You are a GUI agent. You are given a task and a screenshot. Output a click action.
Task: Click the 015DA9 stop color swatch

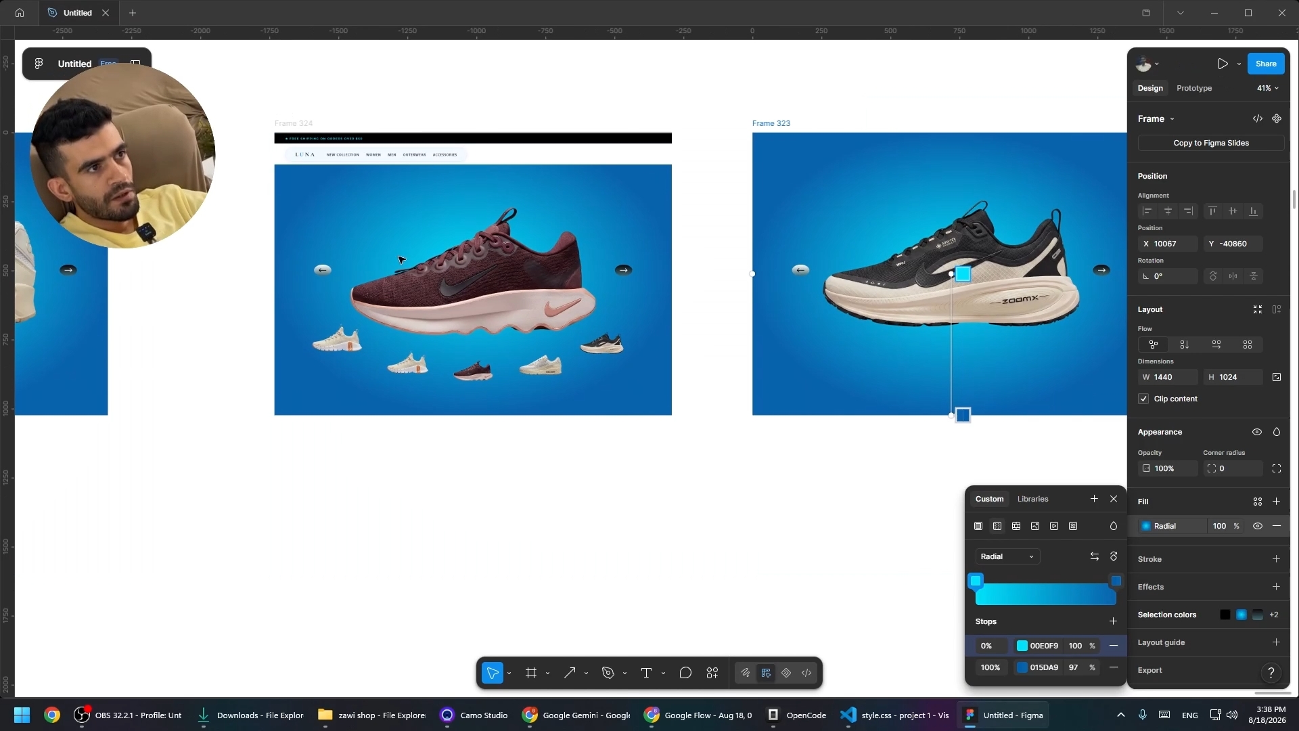click(1022, 667)
